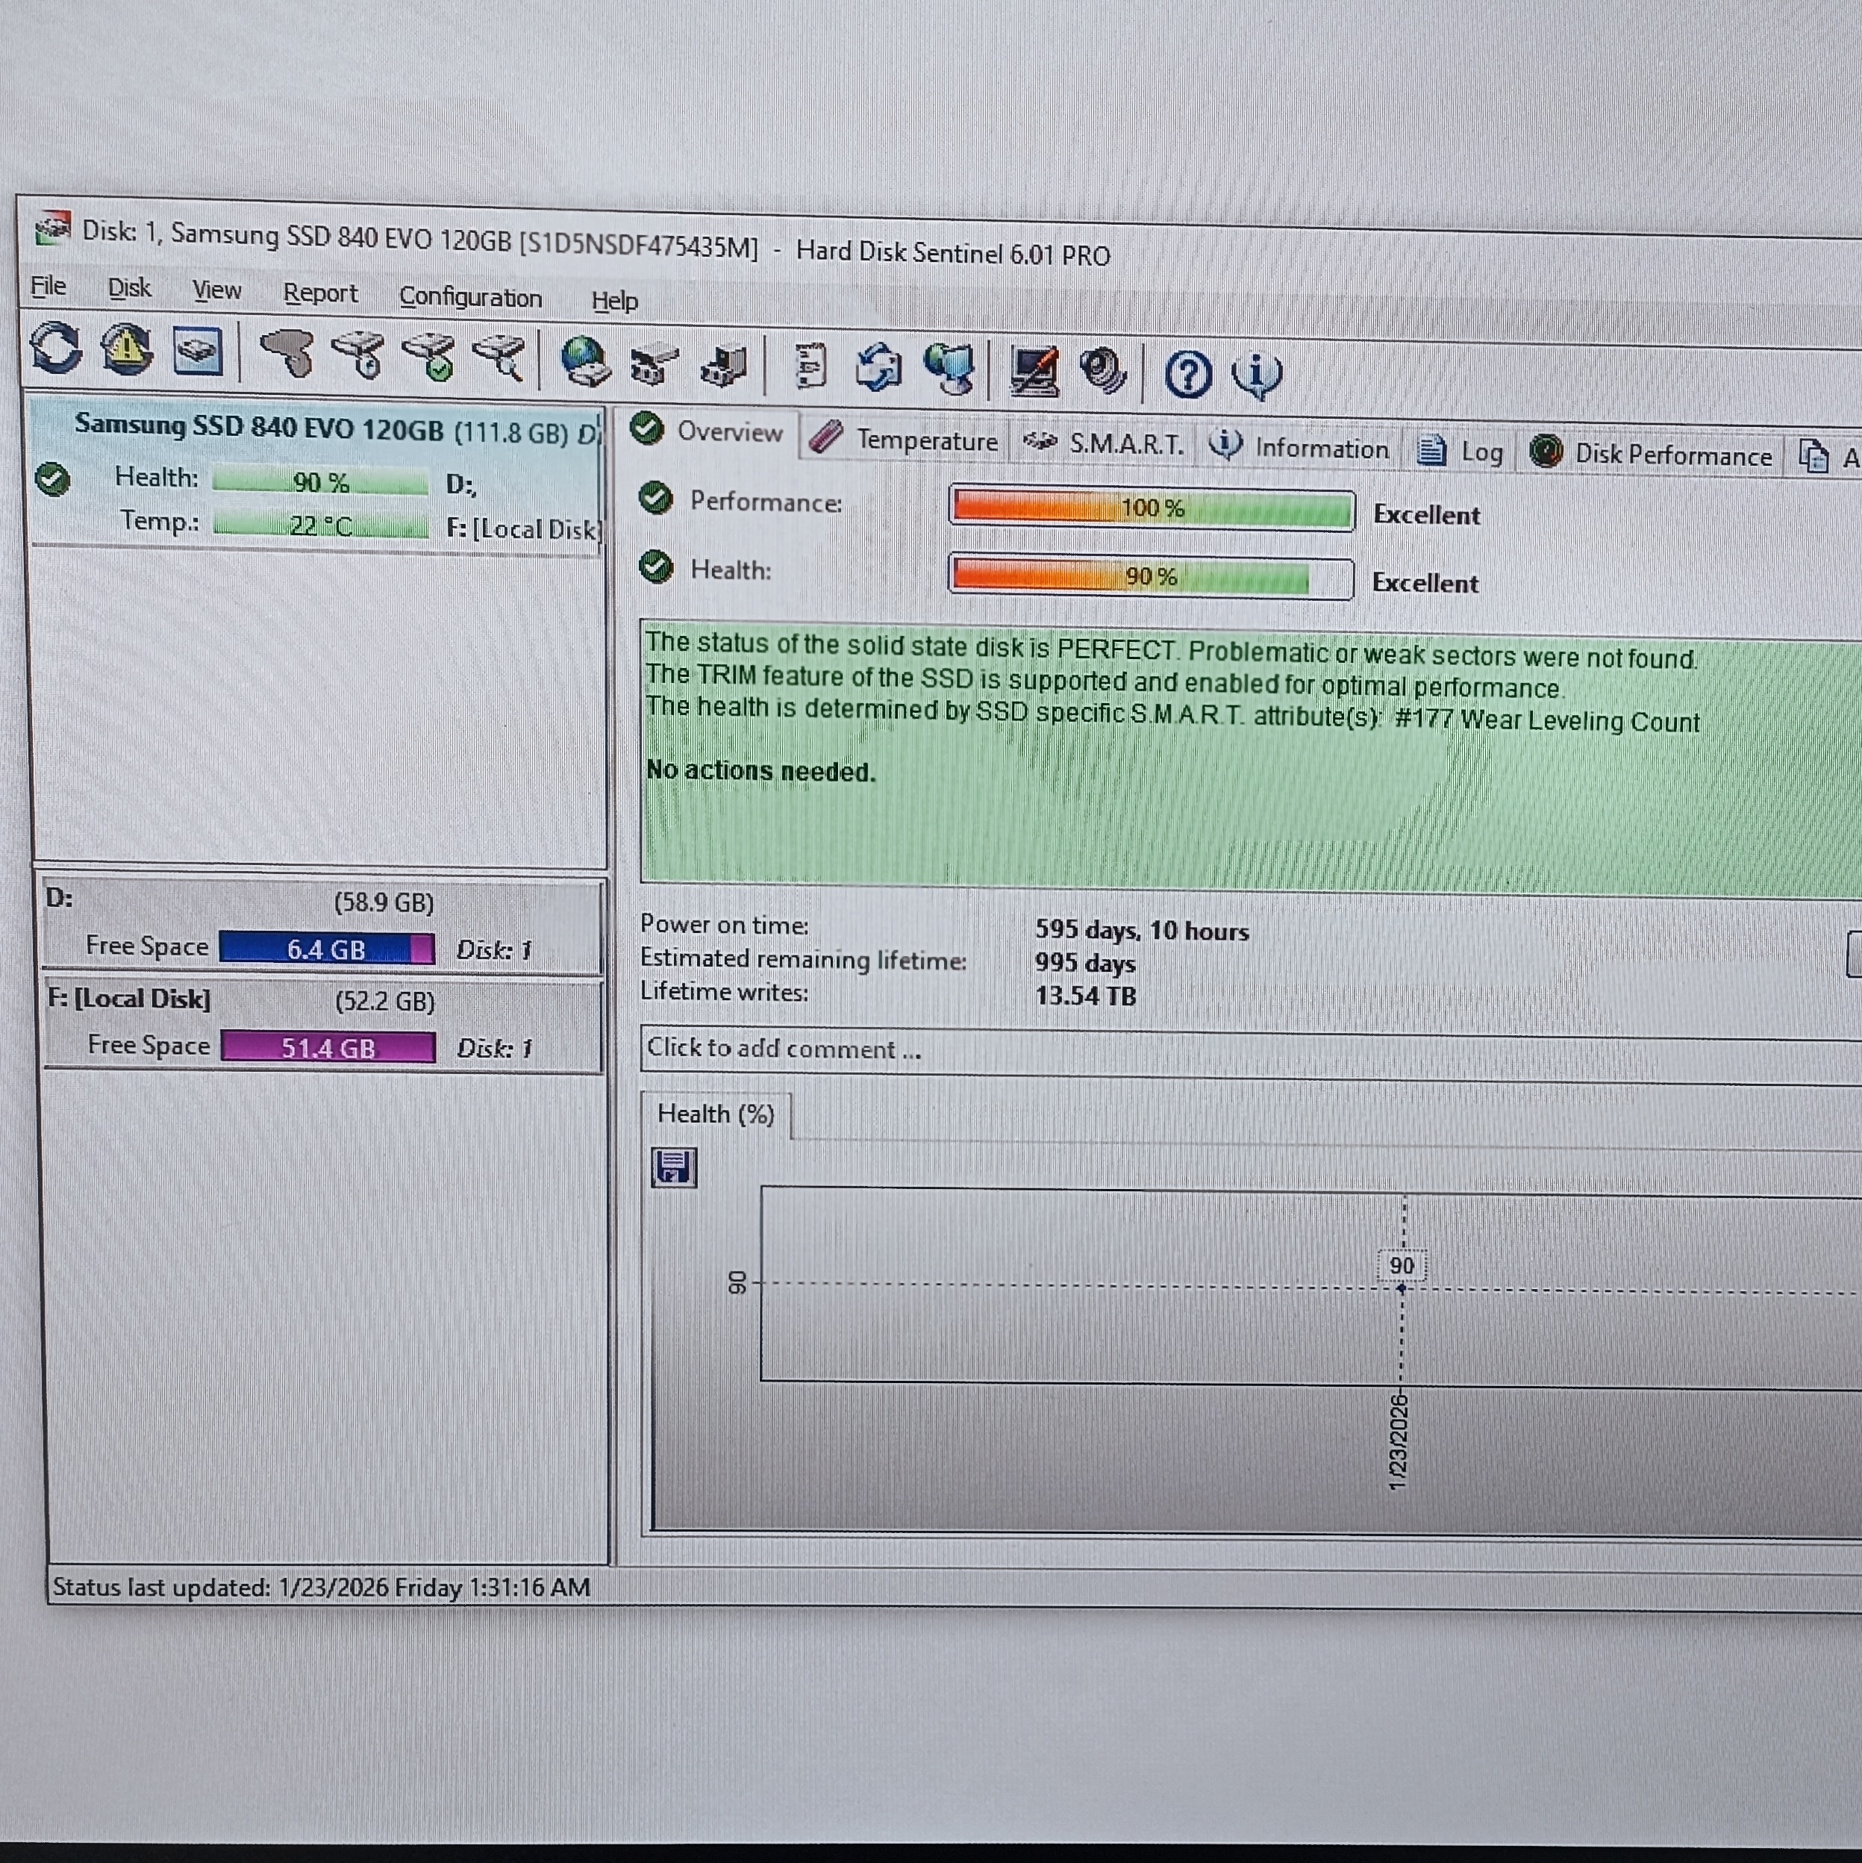Click the disk panel toggle toolbar icon
1862x1863 pixels.
[198, 352]
